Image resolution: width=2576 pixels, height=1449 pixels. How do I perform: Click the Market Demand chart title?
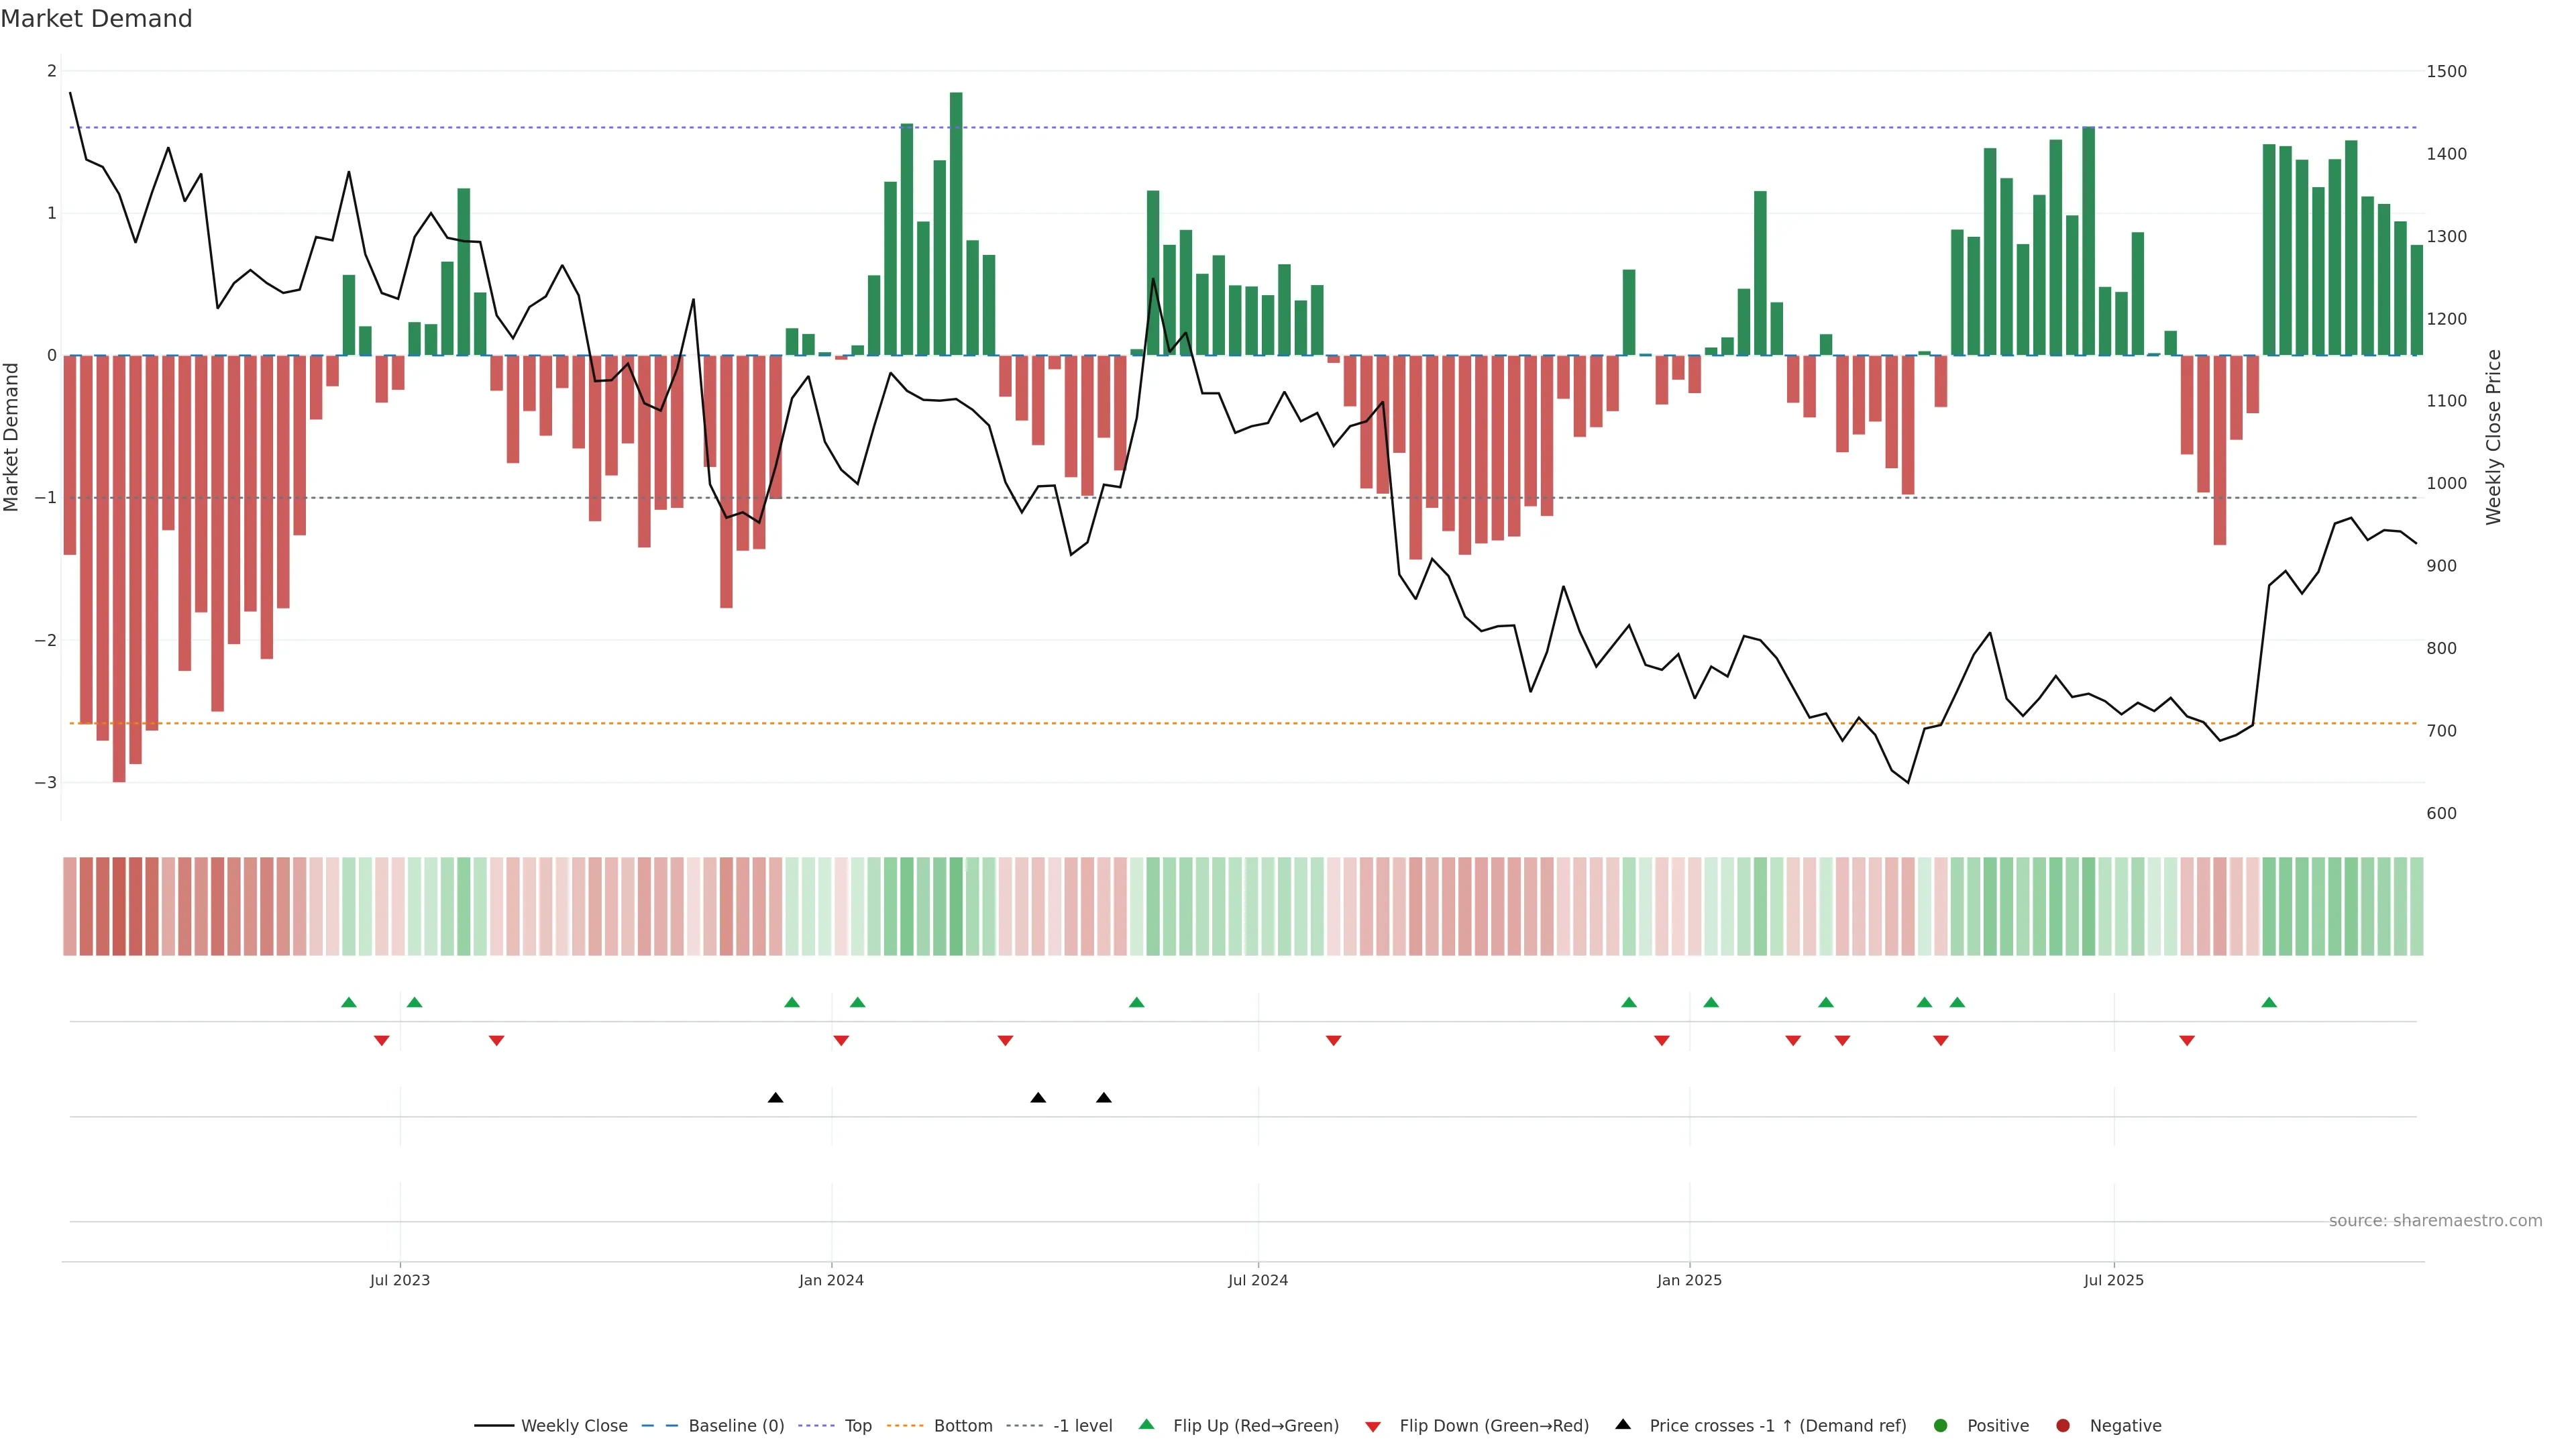(x=96, y=19)
